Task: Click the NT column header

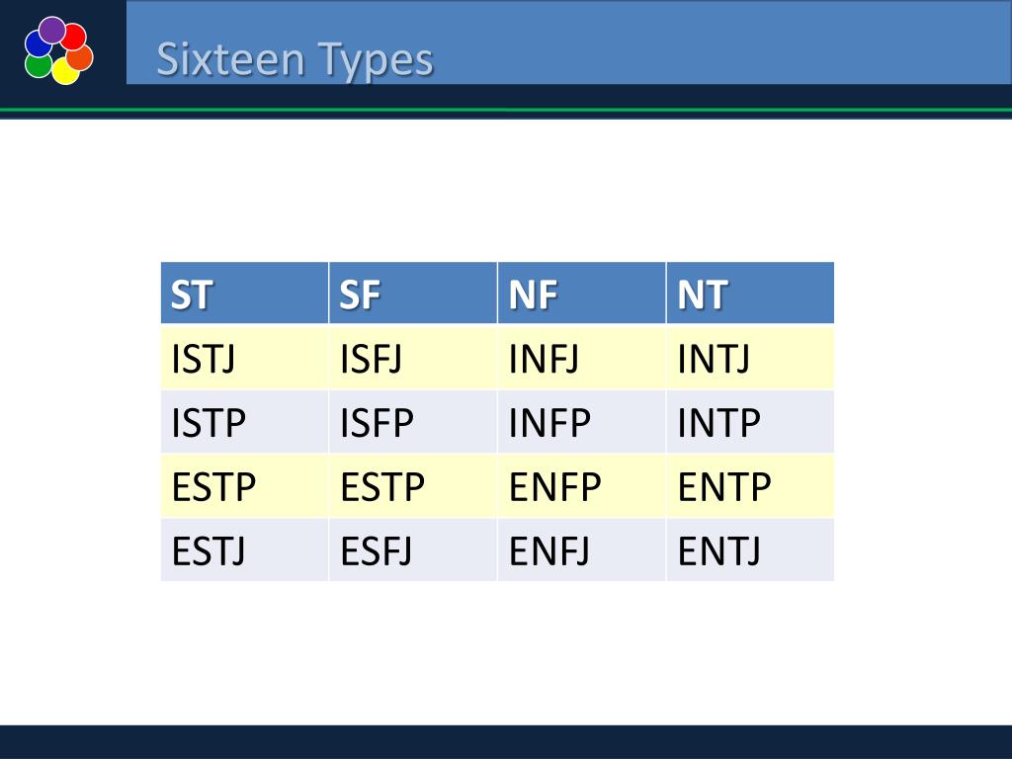Action: [x=750, y=293]
